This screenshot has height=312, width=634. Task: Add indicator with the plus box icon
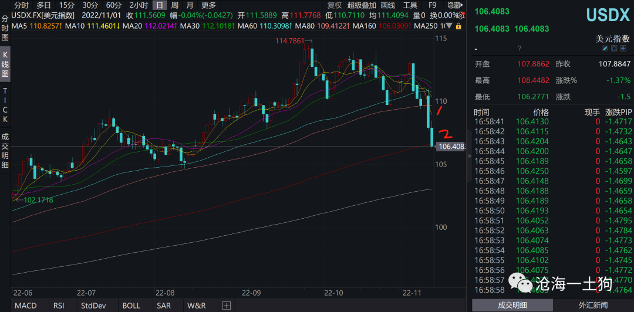(226, 306)
